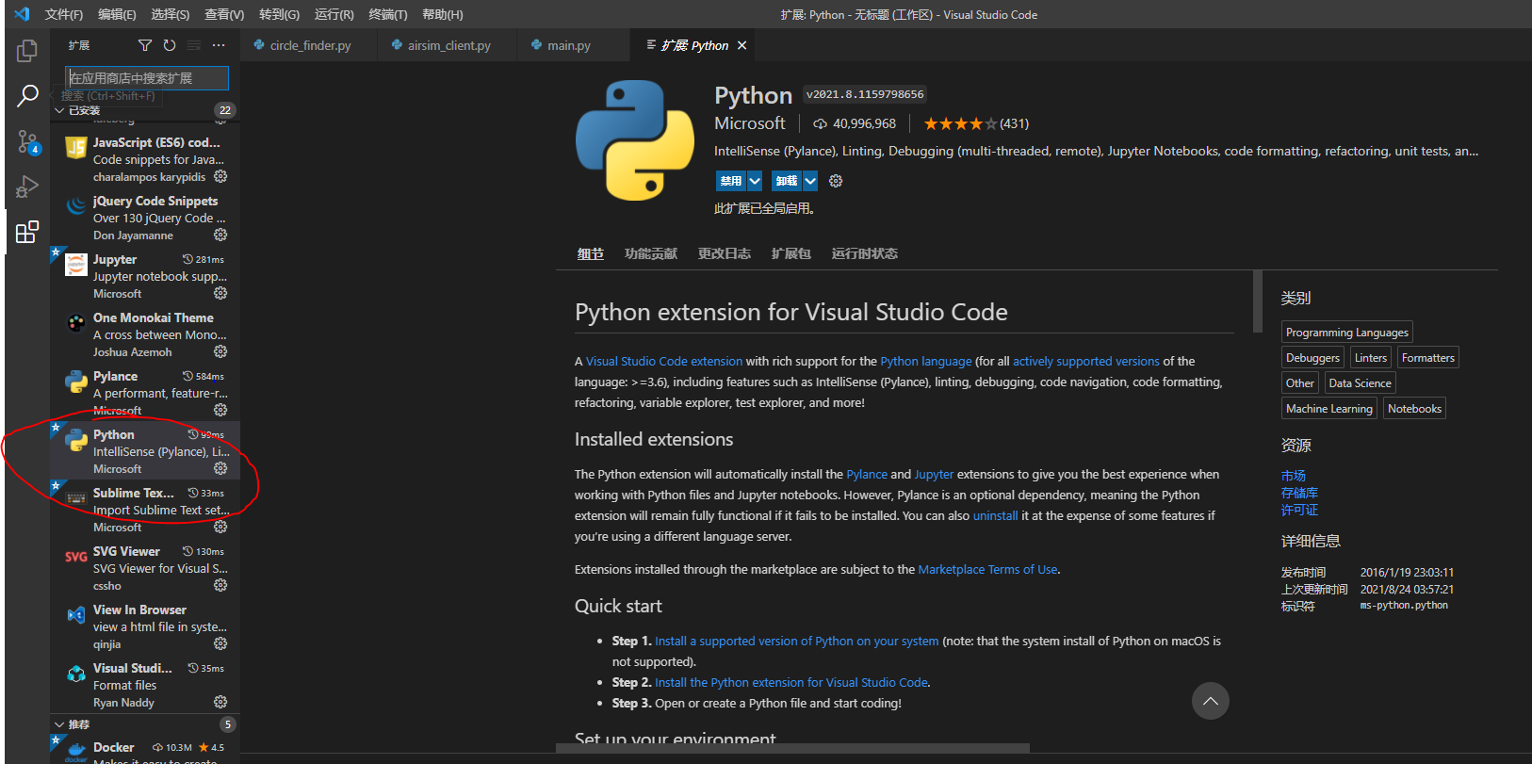Select the Details tab of extension page
1532x764 pixels.
591,253
